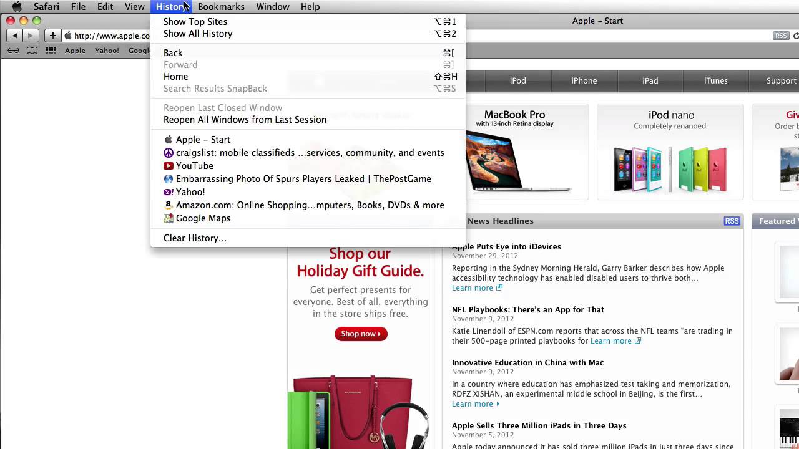Open the Bookmarks menu
Viewport: 799px width, 449px height.
pyautogui.click(x=221, y=7)
